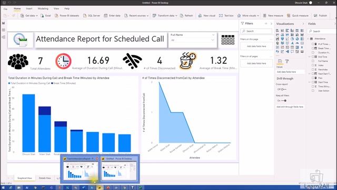Insert the Card visual from Visualizations

[x=302, y=43]
